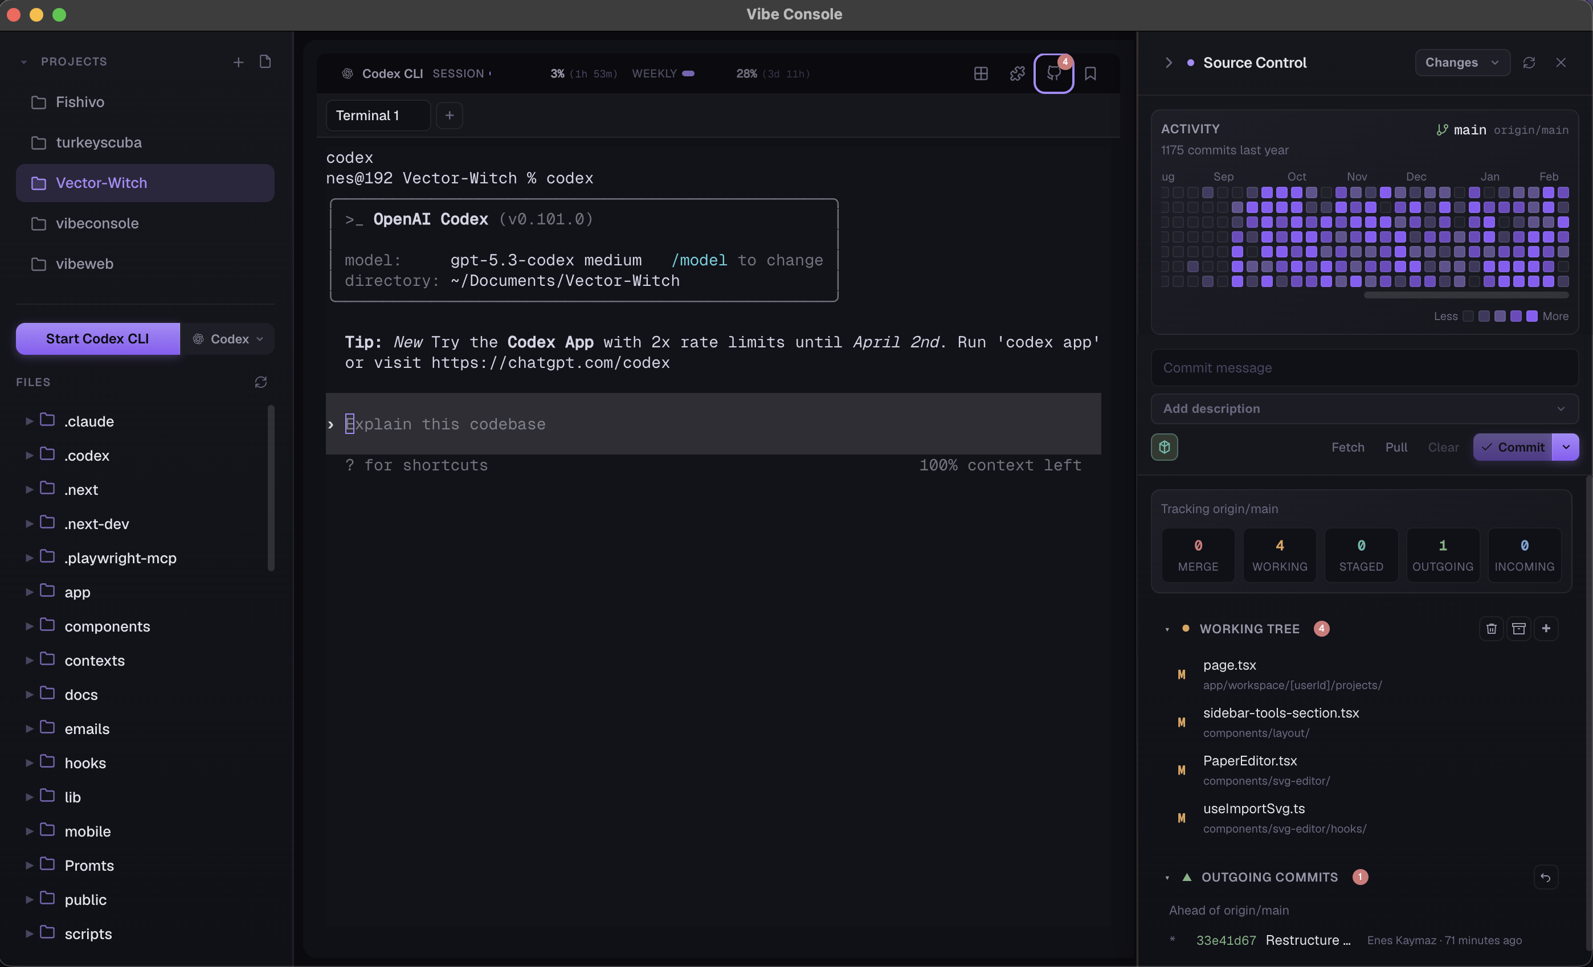Stash working tree changes archive icon
Viewport: 1593px width, 967px height.
pos(1519,628)
